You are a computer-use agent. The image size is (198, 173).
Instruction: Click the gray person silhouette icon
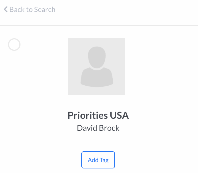pos(97,67)
